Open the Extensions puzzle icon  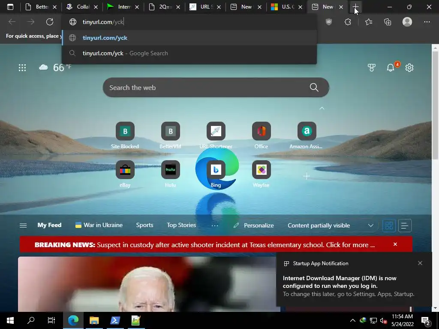[348, 22]
